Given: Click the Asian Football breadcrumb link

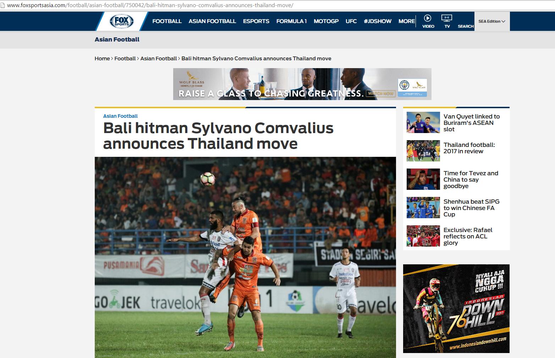Looking at the screenshot, I should tap(158, 59).
